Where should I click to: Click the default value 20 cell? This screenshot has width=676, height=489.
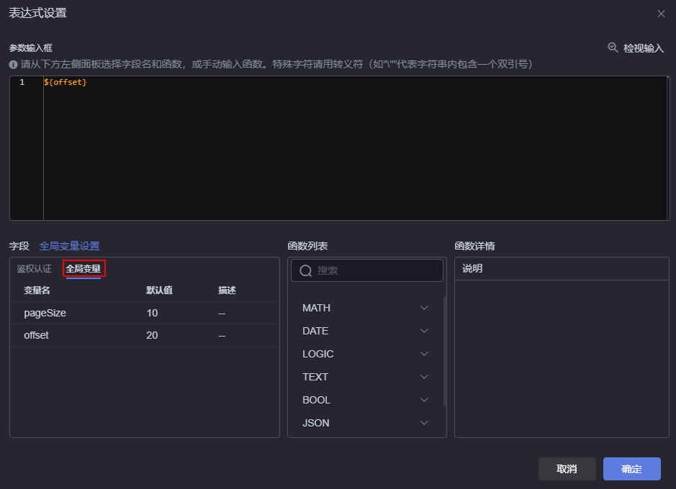coord(152,335)
